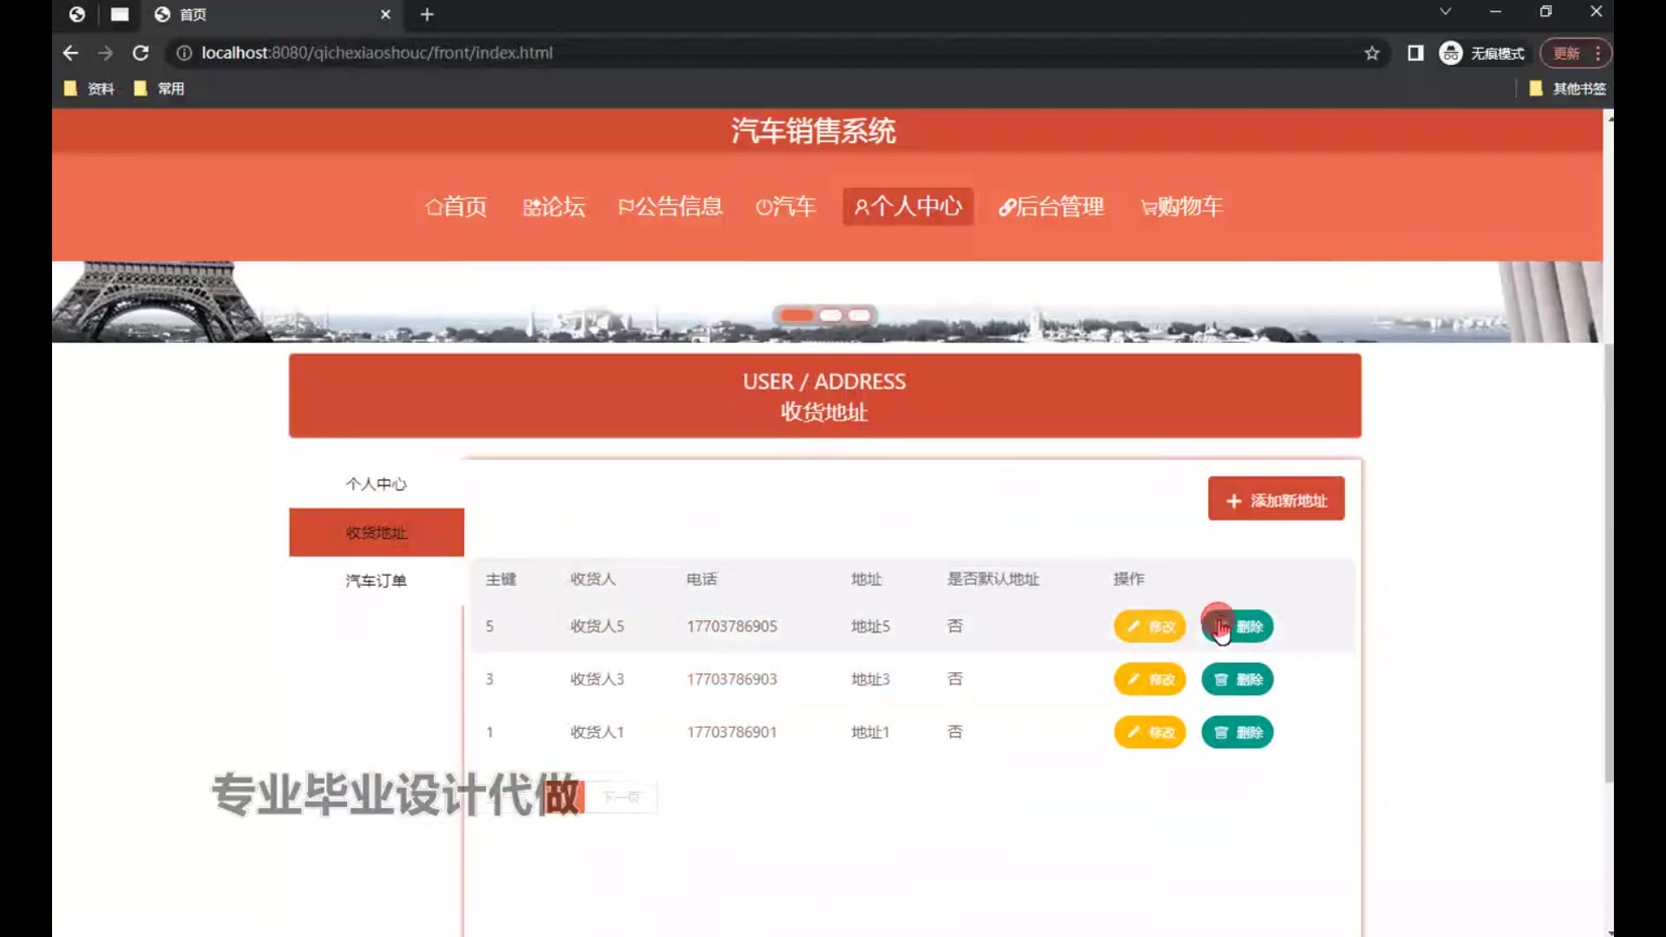The width and height of the screenshot is (1666, 937).
Task: Click the browser reload icon
Action: (141, 53)
